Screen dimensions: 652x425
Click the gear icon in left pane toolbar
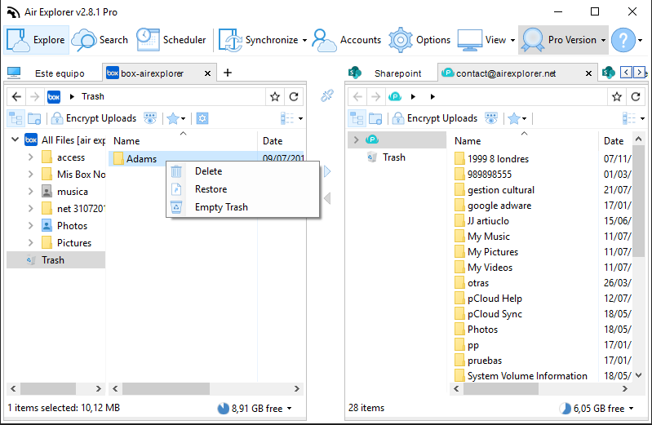202,118
